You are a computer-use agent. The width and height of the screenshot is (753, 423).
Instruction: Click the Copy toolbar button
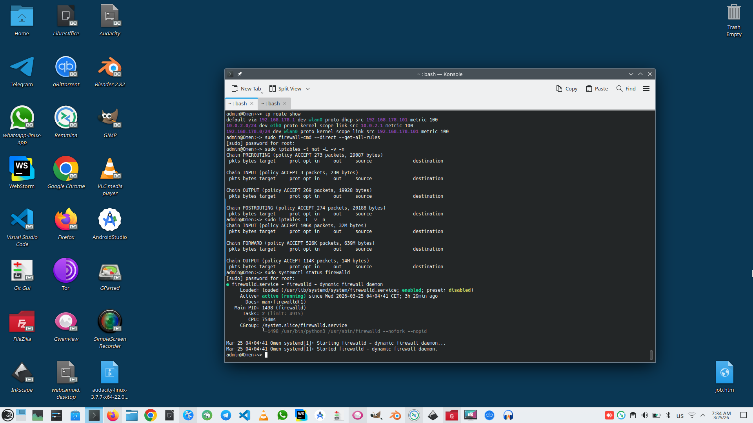coord(567,89)
